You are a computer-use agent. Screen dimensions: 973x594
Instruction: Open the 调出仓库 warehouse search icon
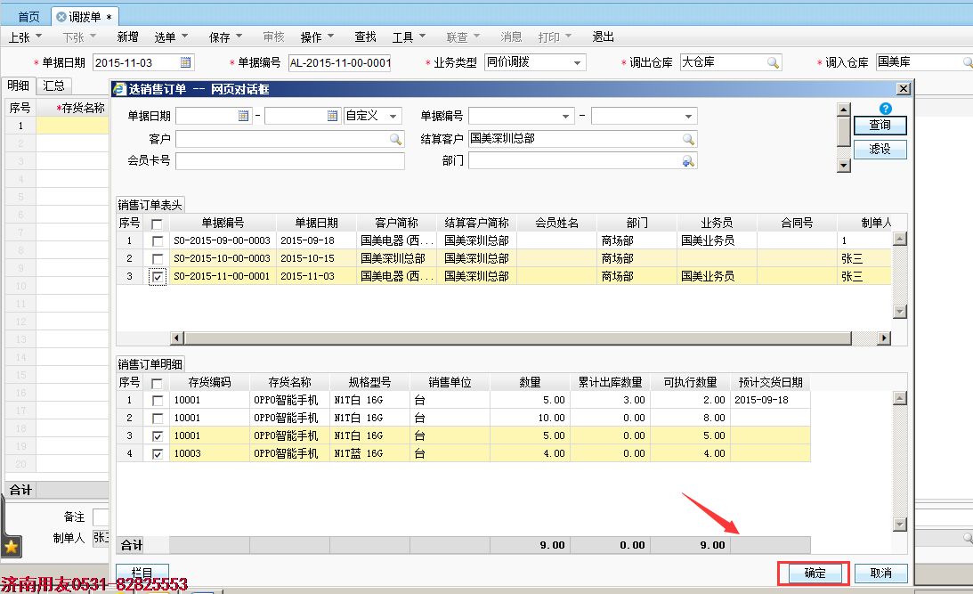tap(773, 62)
